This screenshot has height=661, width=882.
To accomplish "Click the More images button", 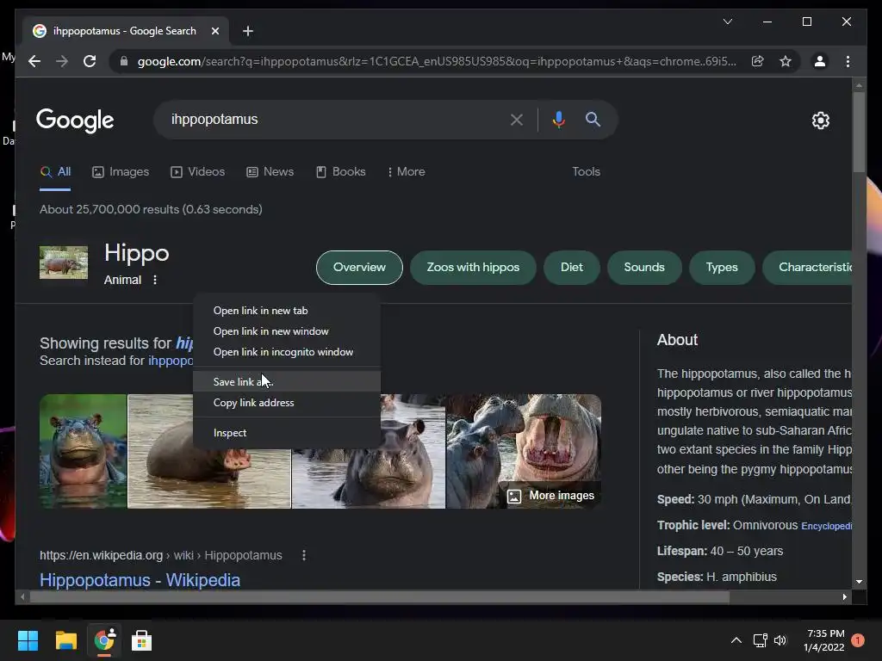I will pos(550,496).
